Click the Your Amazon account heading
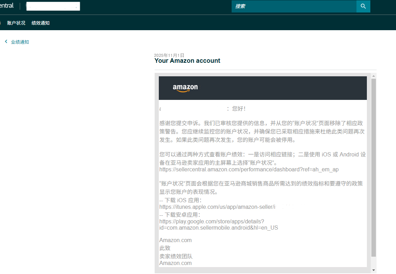This screenshot has width=396, height=274. pos(187,61)
